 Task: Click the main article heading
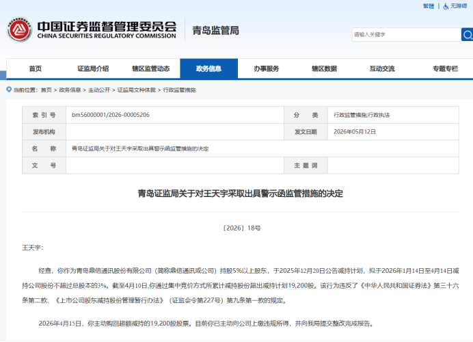(x=241, y=194)
